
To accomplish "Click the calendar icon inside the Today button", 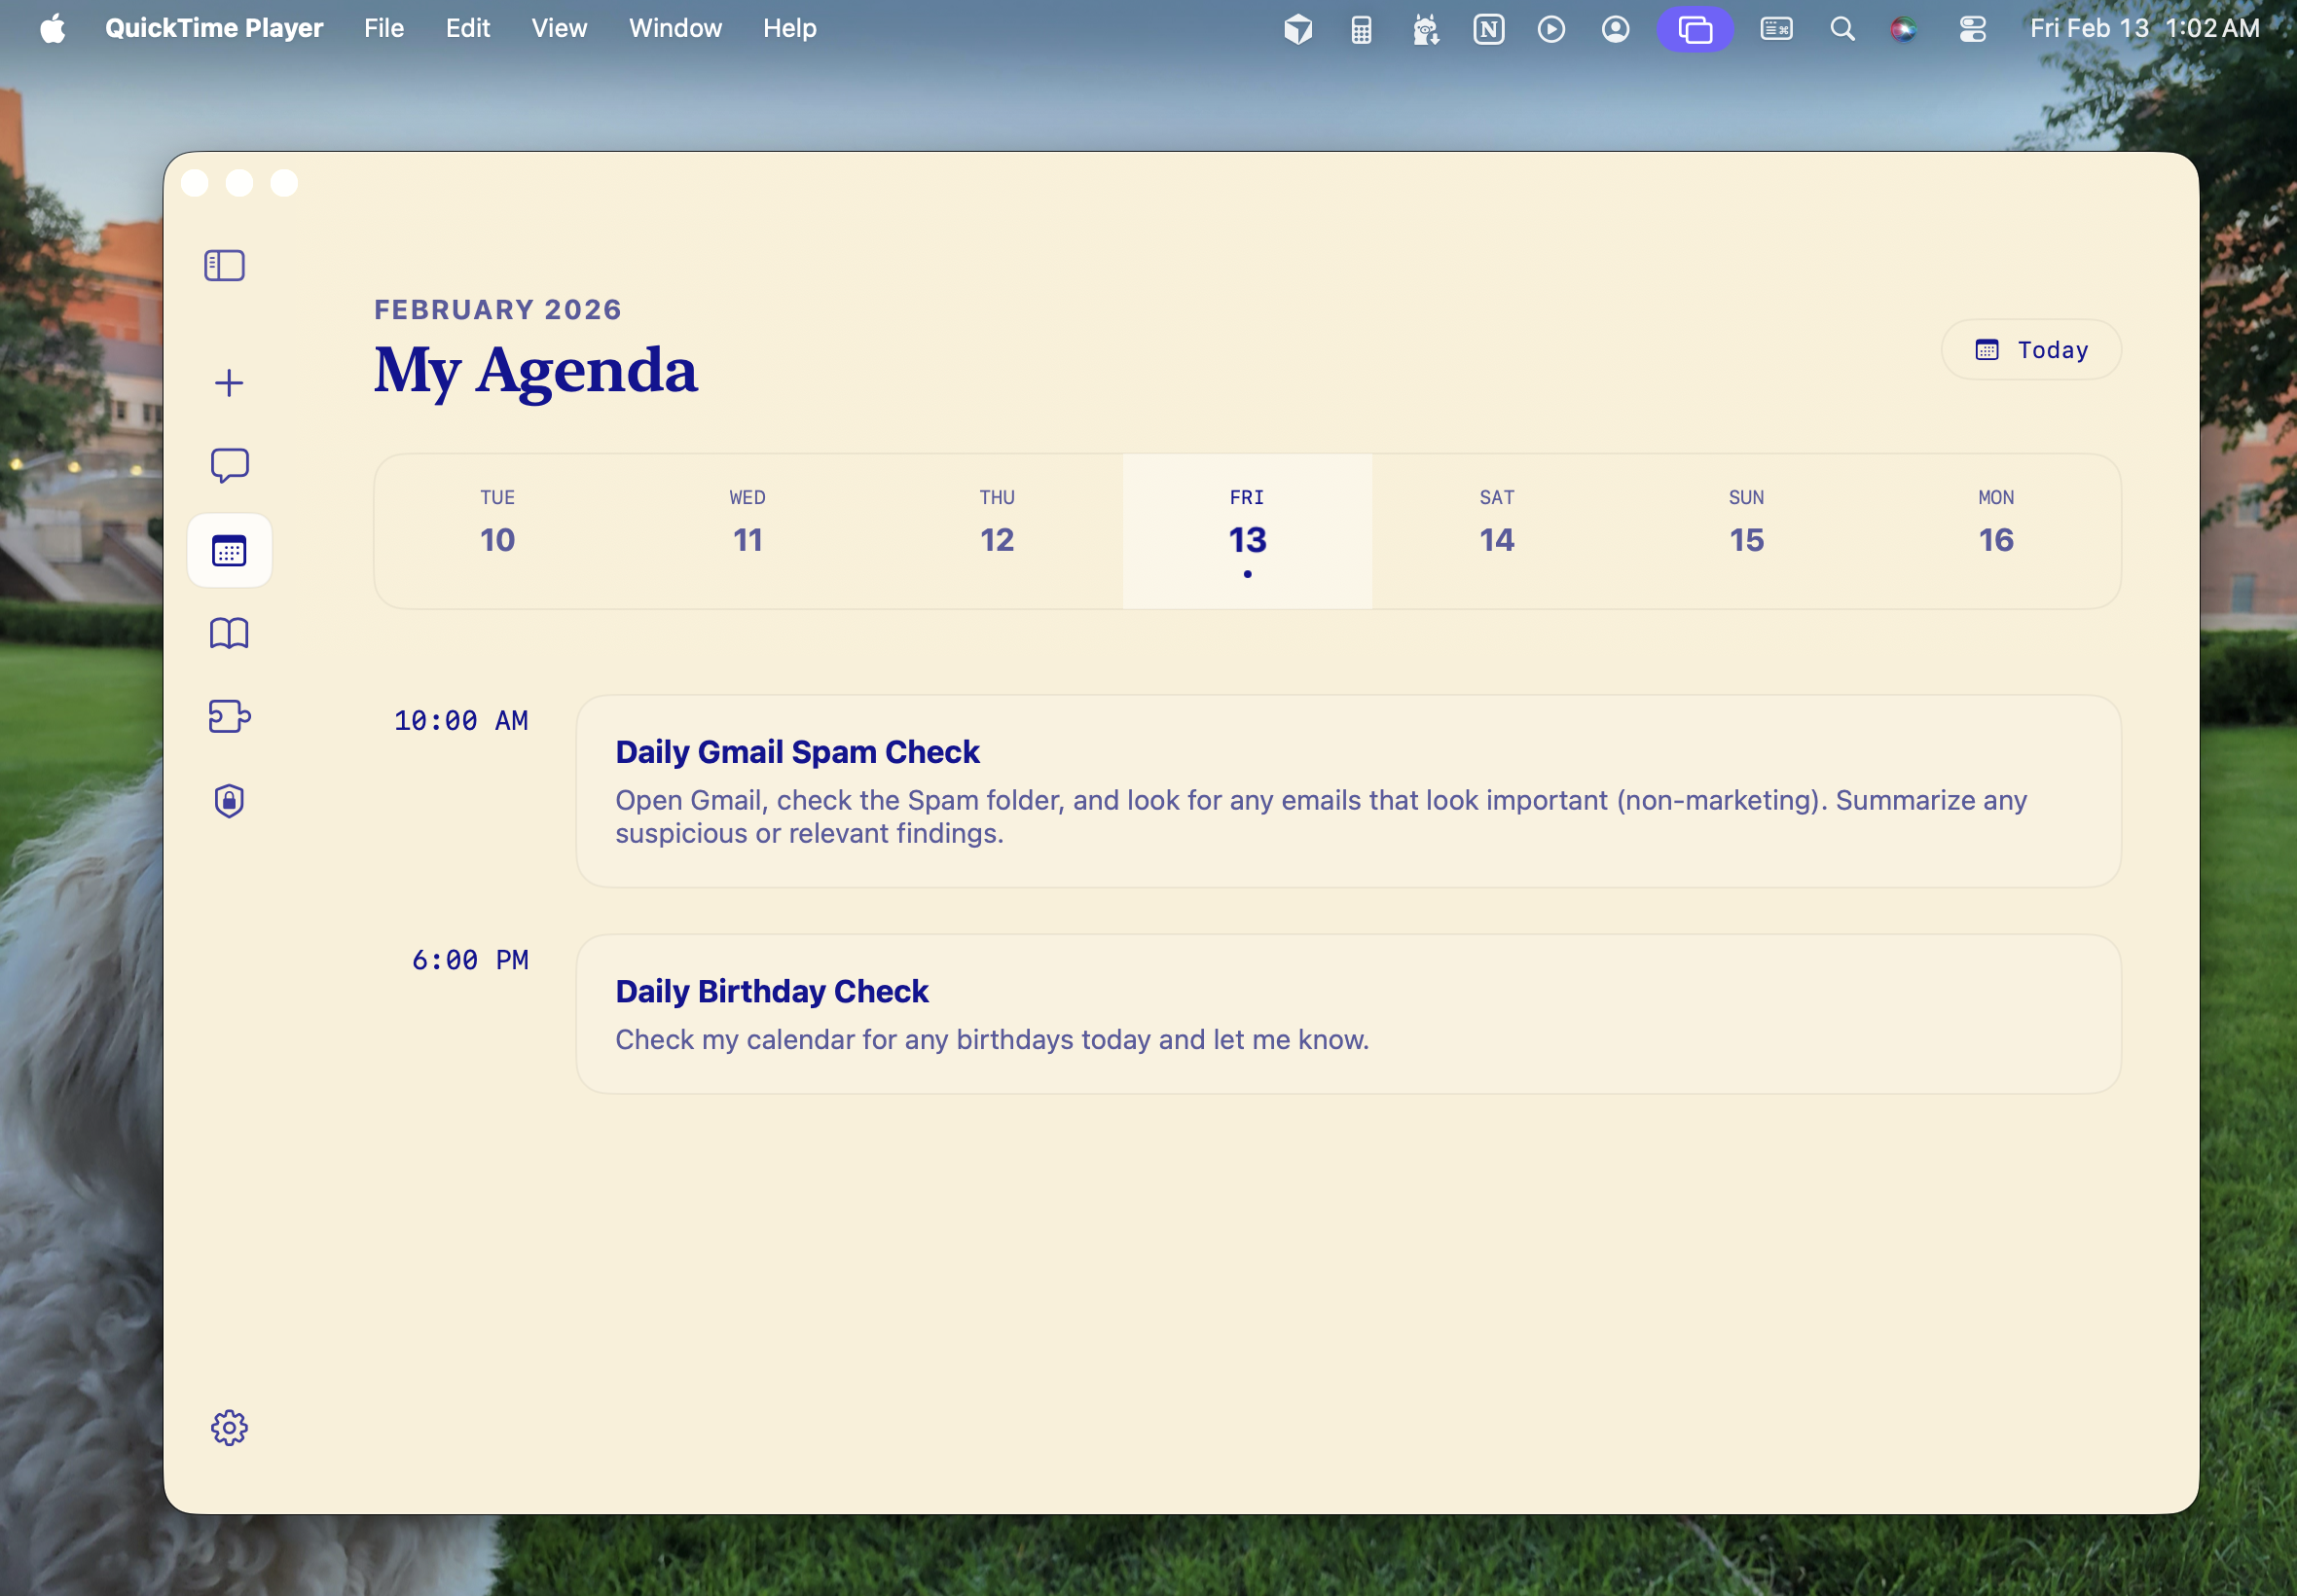I will [1988, 349].
